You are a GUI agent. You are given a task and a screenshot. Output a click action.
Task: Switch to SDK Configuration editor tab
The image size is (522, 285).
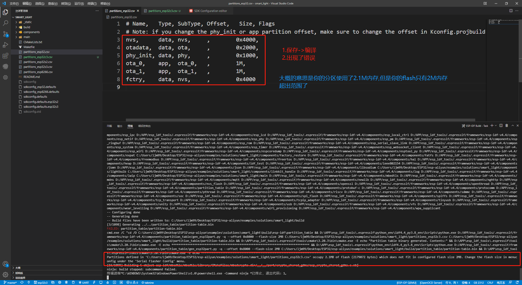coord(210,11)
